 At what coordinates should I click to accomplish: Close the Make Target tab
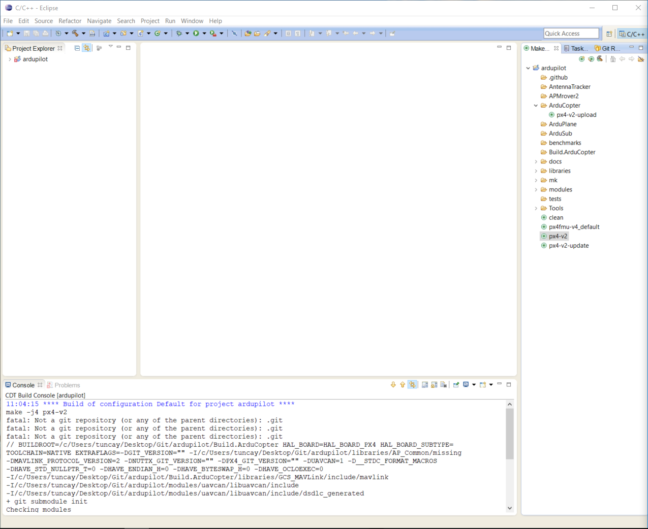coord(557,48)
